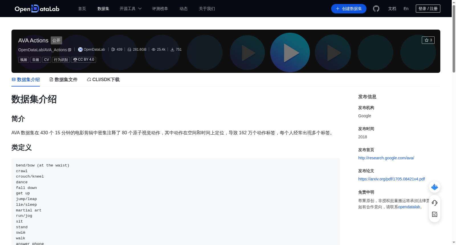This screenshot has height=245, width=456.
Task: Open the arxiv paper PDF link
Action: (x=392, y=179)
